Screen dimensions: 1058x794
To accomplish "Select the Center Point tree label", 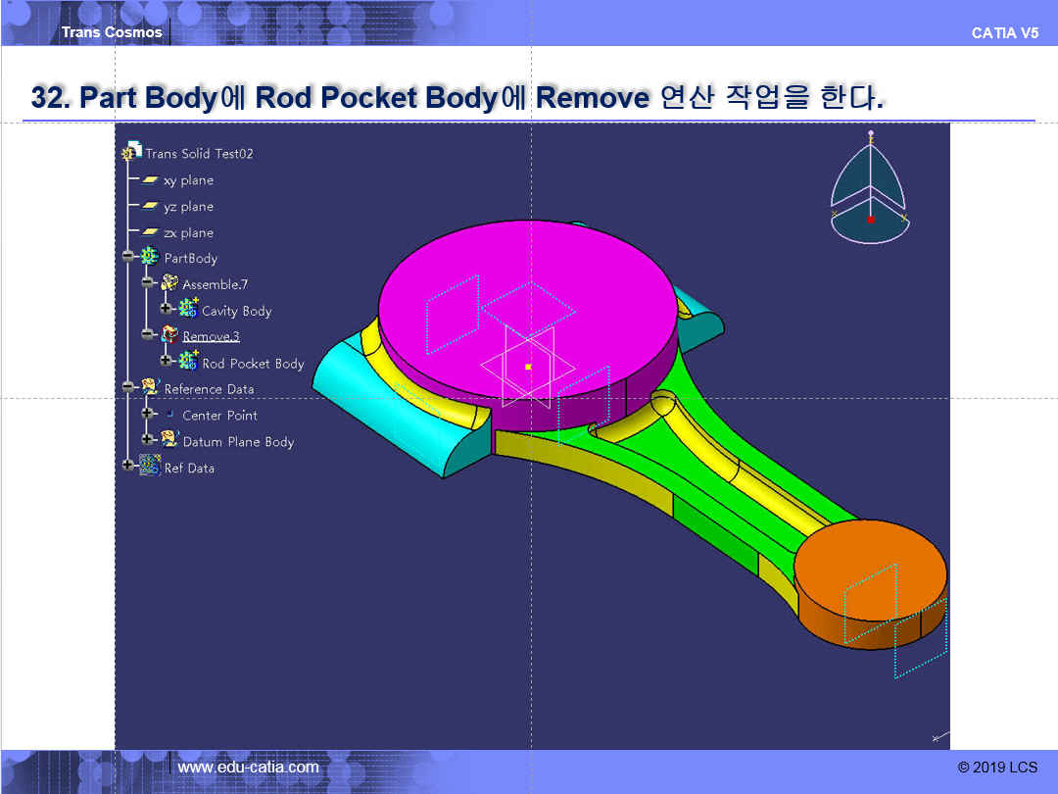I will point(219,416).
